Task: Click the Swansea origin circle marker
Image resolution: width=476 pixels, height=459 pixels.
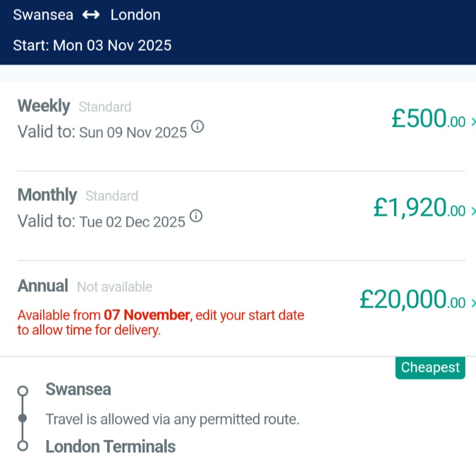Action: coord(23,391)
